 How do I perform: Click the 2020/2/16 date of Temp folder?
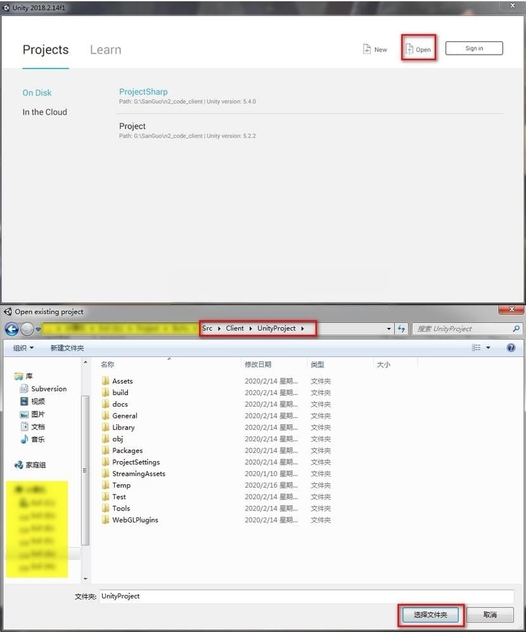[x=271, y=485]
